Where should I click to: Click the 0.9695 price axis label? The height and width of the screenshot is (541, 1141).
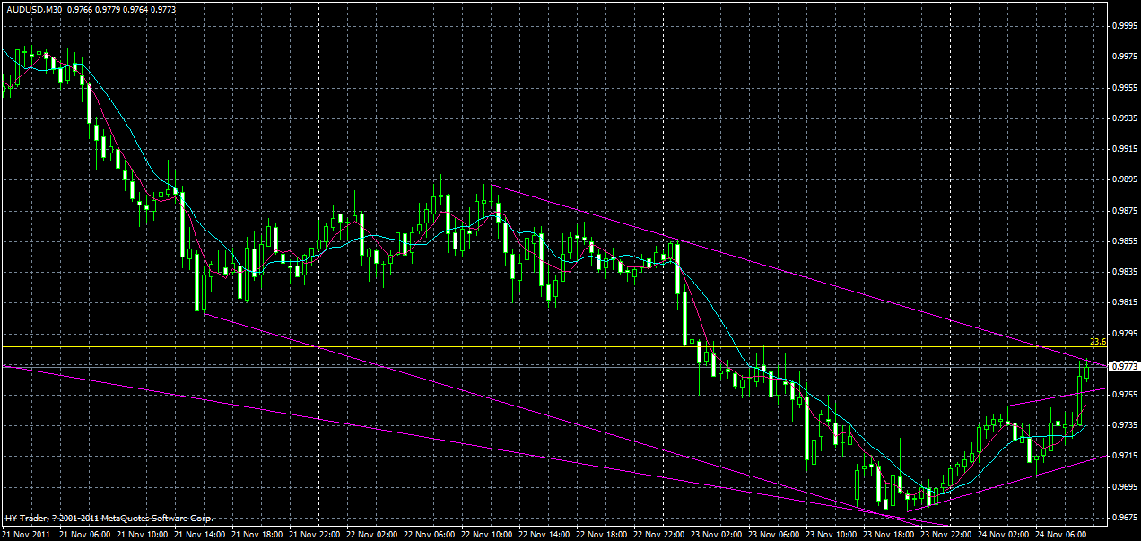(x=1125, y=487)
